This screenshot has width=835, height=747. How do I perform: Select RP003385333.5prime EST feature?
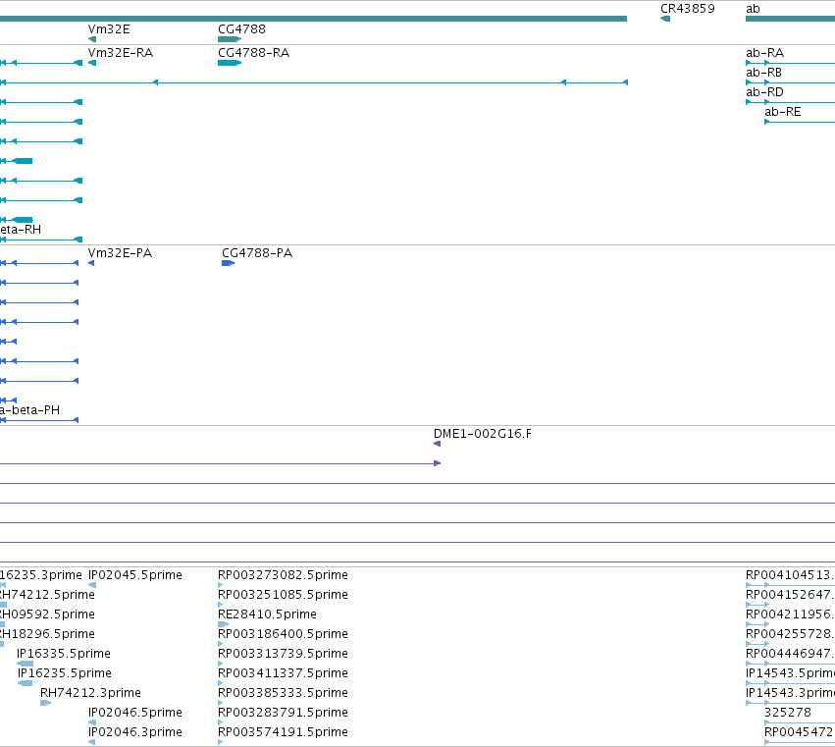tap(221, 703)
